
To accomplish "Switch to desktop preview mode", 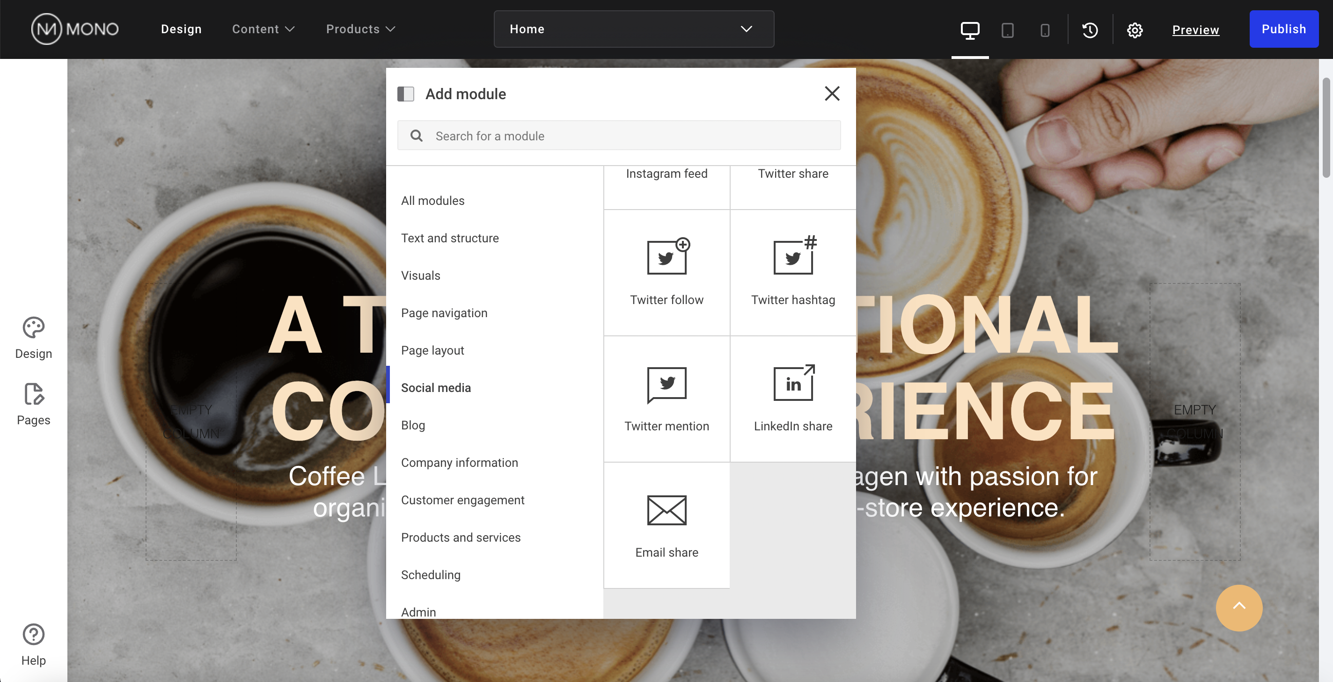I will 970,29.
